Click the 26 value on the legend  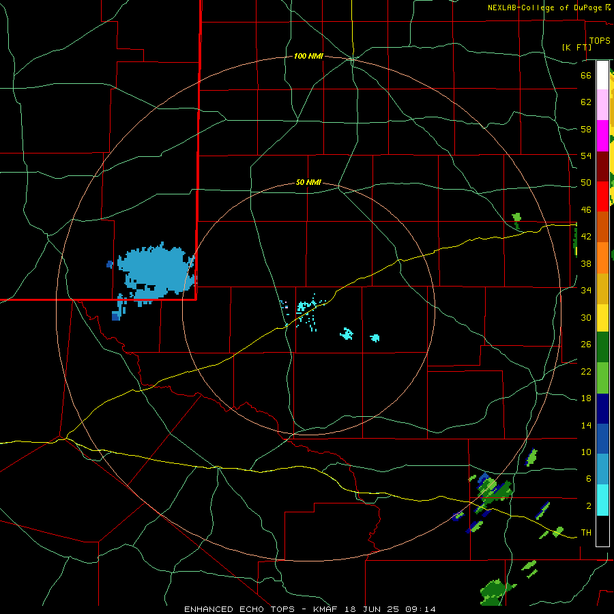(x=586, y=345)
